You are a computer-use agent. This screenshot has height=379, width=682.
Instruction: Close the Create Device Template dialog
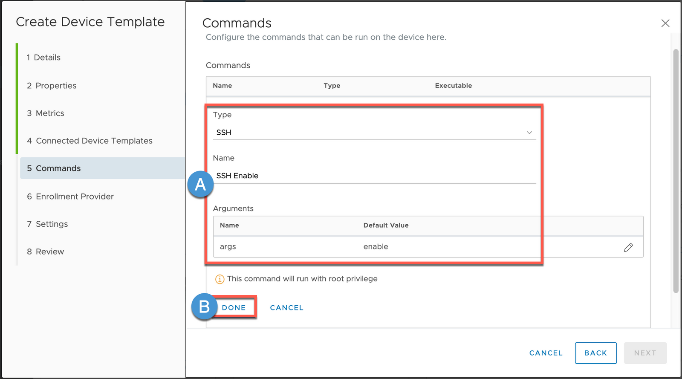click(x=665, y=23)
